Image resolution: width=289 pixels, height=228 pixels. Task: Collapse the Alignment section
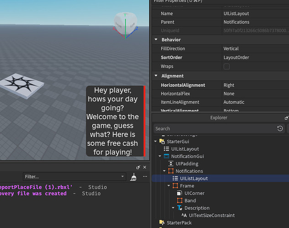coord(156,76)
